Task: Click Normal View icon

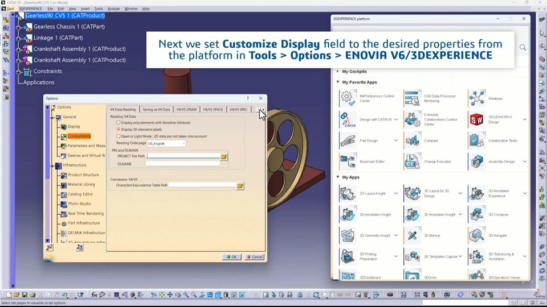Action: point(202,295)
